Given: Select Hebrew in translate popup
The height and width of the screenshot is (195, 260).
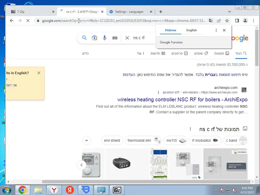Looking at the screenshot, I should (x=170, y=30).
